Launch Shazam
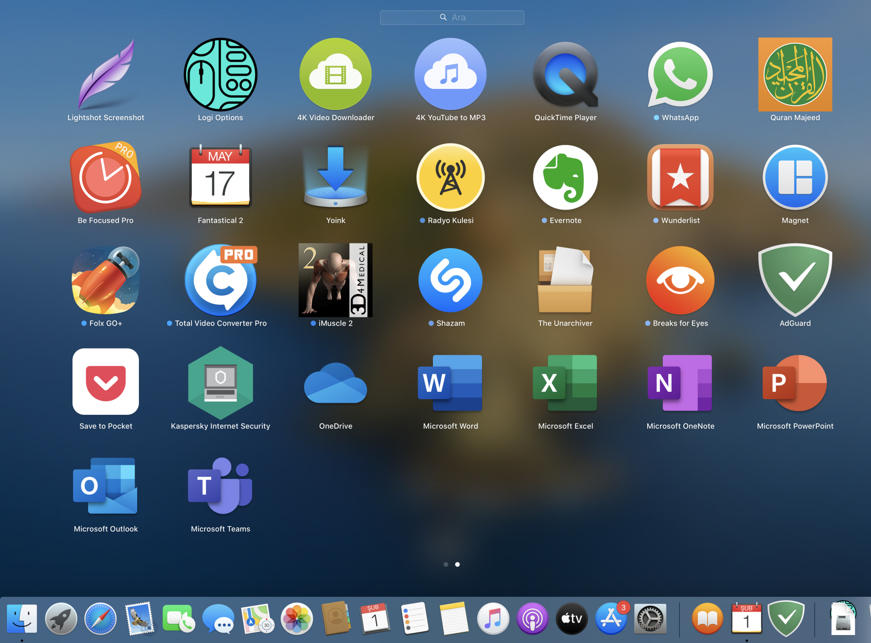The height and width of the screenshot is (643, 871). click(450, 279)
